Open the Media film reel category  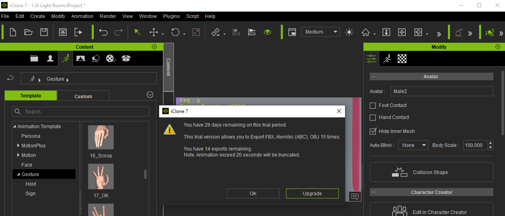coord(110,58)
